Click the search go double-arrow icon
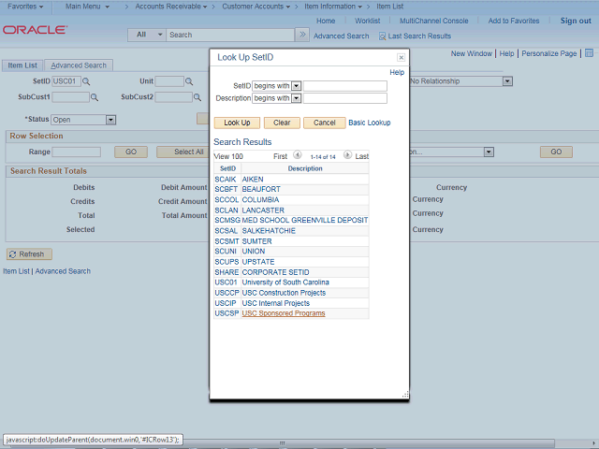The width and height of the screenshot is (599, 449). (301, 35)
